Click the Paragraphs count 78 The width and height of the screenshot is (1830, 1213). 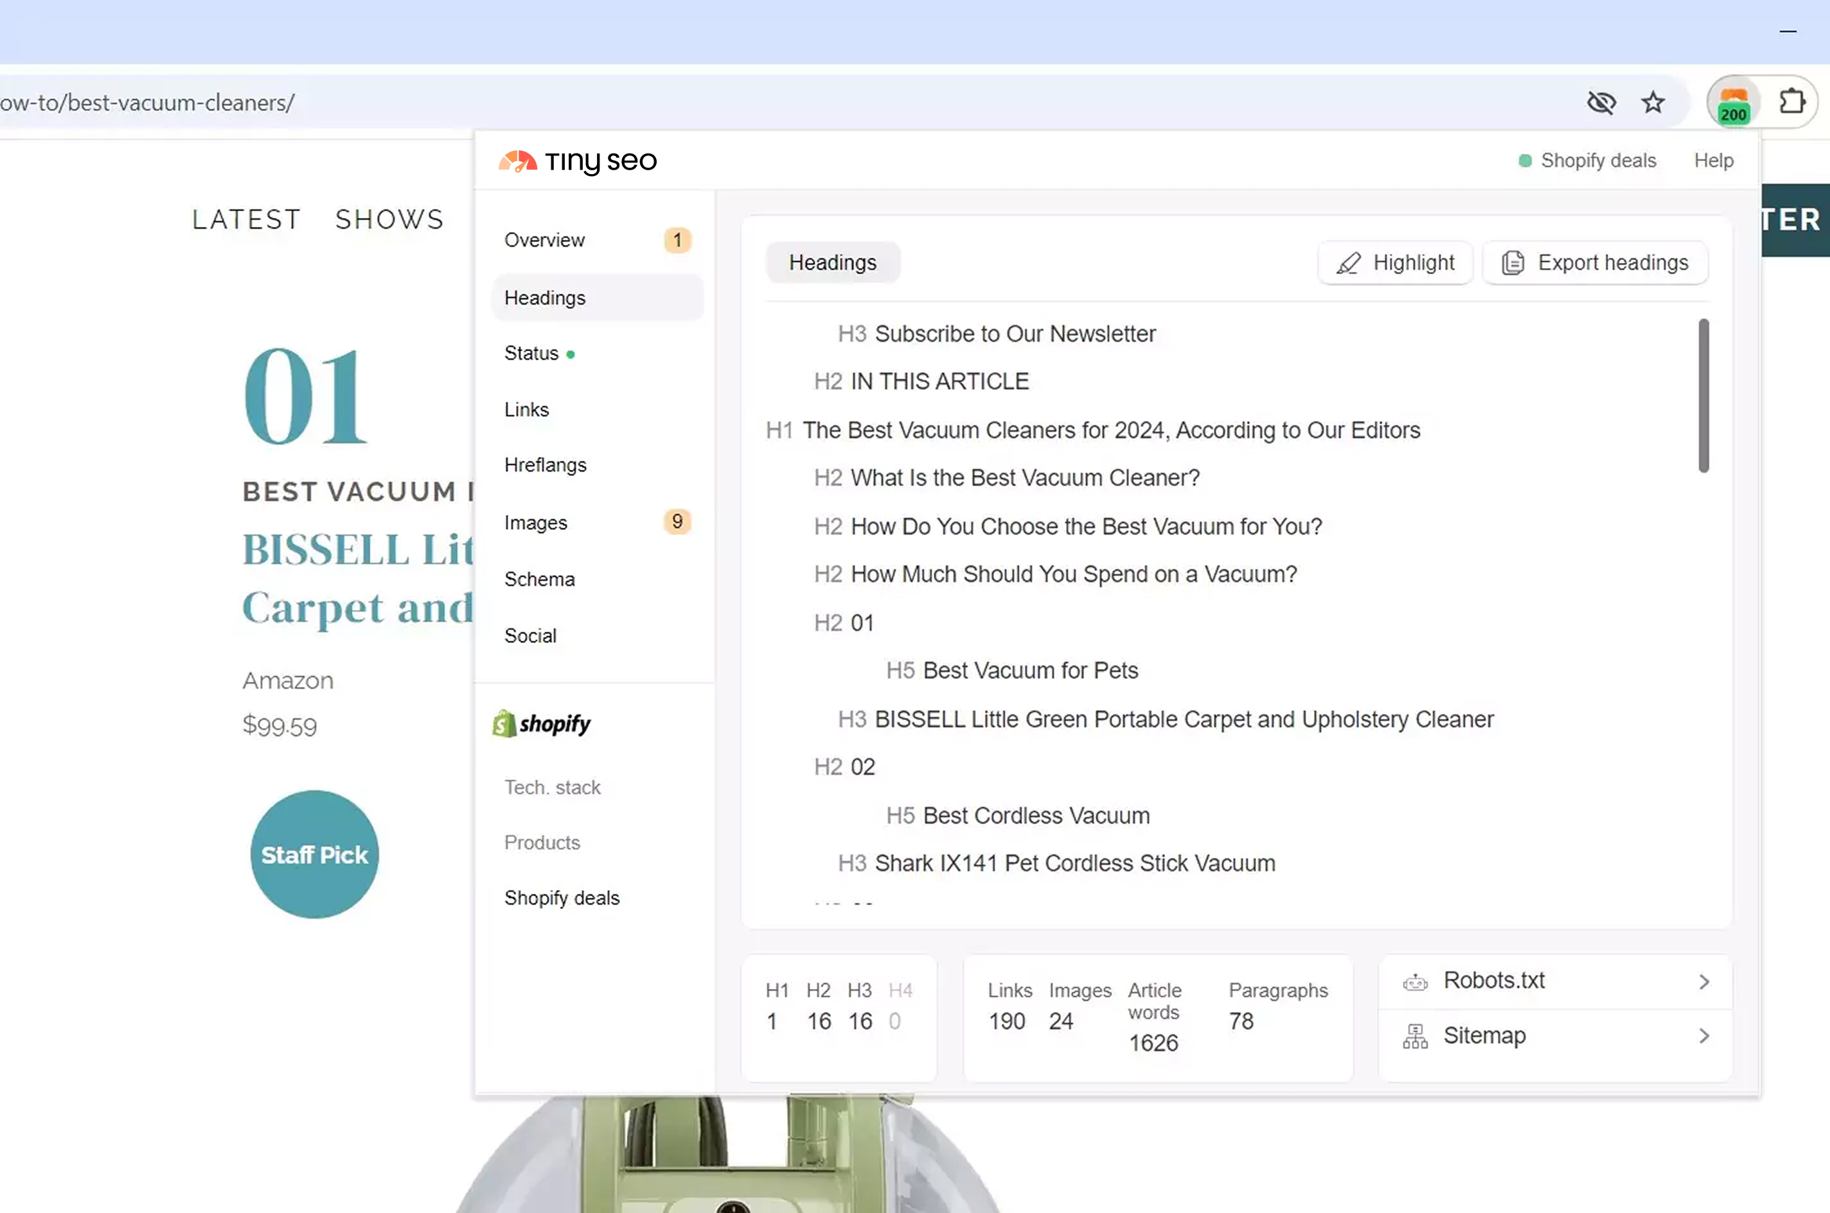(x=1241, y=1022)
